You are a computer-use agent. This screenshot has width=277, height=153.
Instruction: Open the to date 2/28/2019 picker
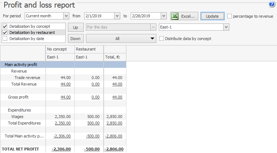point(164,16)
